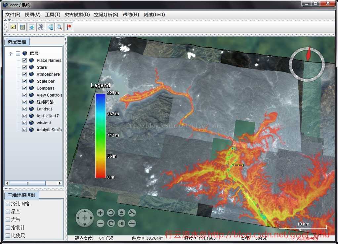Screen dimensions: 338x244
Task: Zoom in with the plus view control
Action: [101, 213]
